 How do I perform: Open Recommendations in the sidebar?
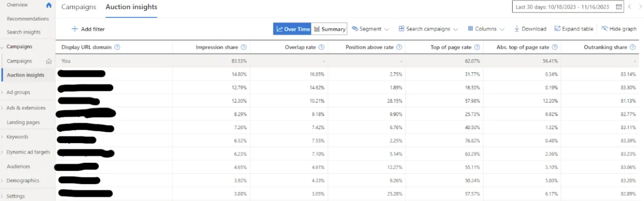coord(28,19)
